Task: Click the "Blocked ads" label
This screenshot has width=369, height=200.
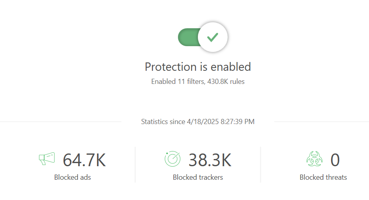Action: point(72,177)
